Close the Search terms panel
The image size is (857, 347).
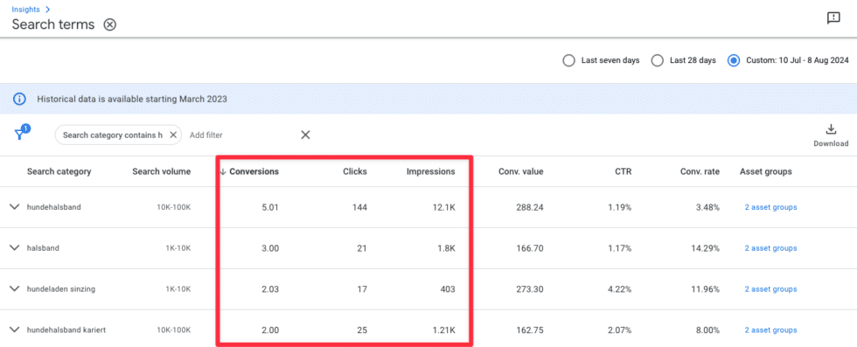coord(110,24)
